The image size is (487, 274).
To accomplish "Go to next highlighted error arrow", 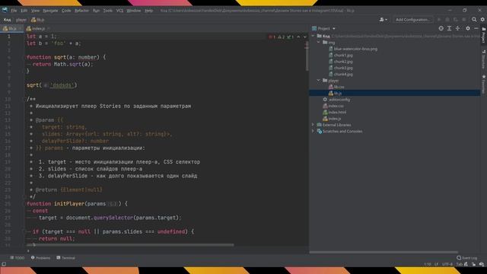I will 305,37.
